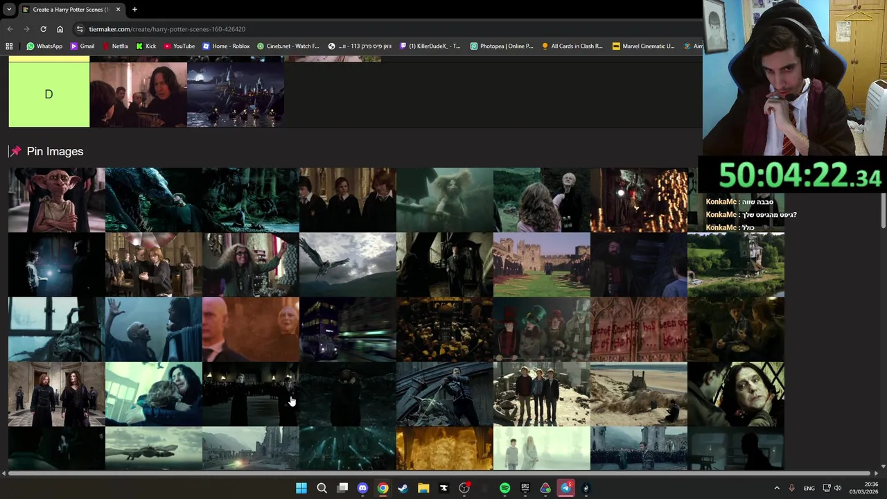Open the YouTube bookmark
Viewport: 887px width, 499px height.
coord(179,46)
